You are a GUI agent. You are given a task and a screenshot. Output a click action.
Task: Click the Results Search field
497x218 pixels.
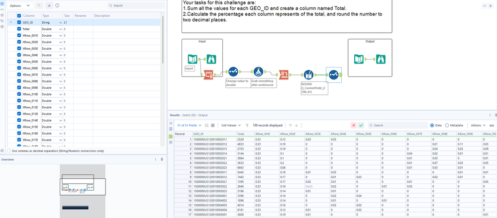click(398, 125)
